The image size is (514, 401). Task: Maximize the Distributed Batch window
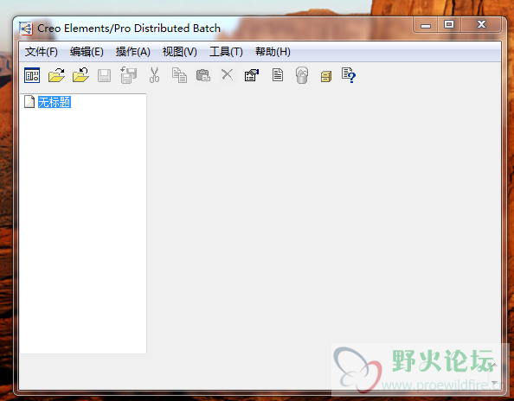tap(449, 25)
